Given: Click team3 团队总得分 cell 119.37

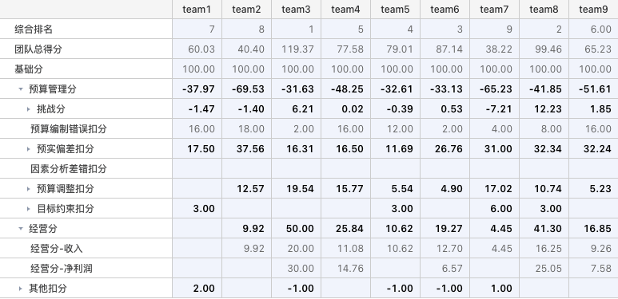Looking at the screenshot, I should click(297, 49).
